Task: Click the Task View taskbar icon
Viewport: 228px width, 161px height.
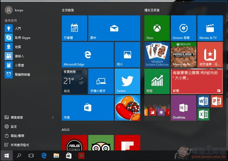Action: pyautogui.click(x=31, y=155)
